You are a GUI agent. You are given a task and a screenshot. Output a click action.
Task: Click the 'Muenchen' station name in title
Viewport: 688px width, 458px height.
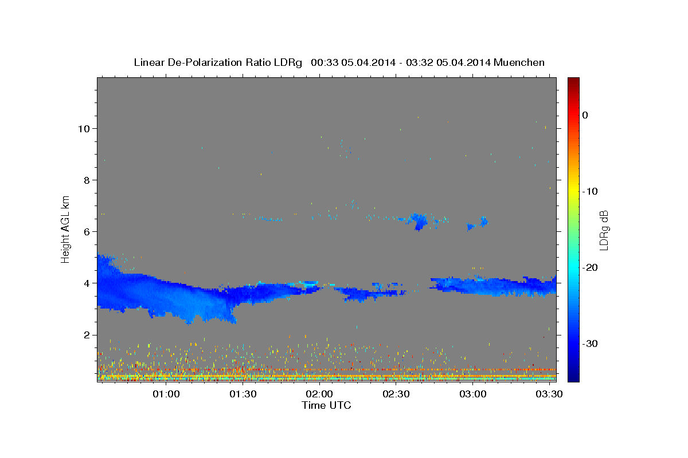518,62
